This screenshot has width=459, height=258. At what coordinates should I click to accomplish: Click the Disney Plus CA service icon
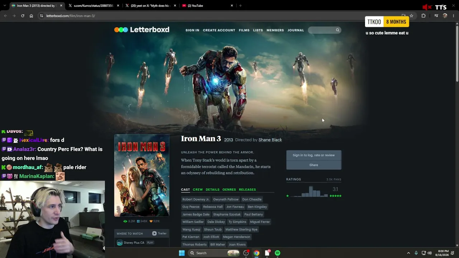click(x=120, y=243)
